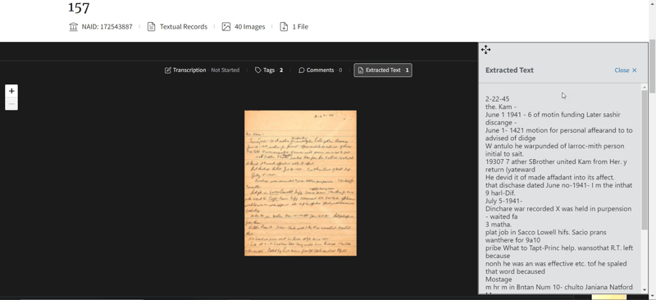Close the Extracted Text panel

pos(626,70)
